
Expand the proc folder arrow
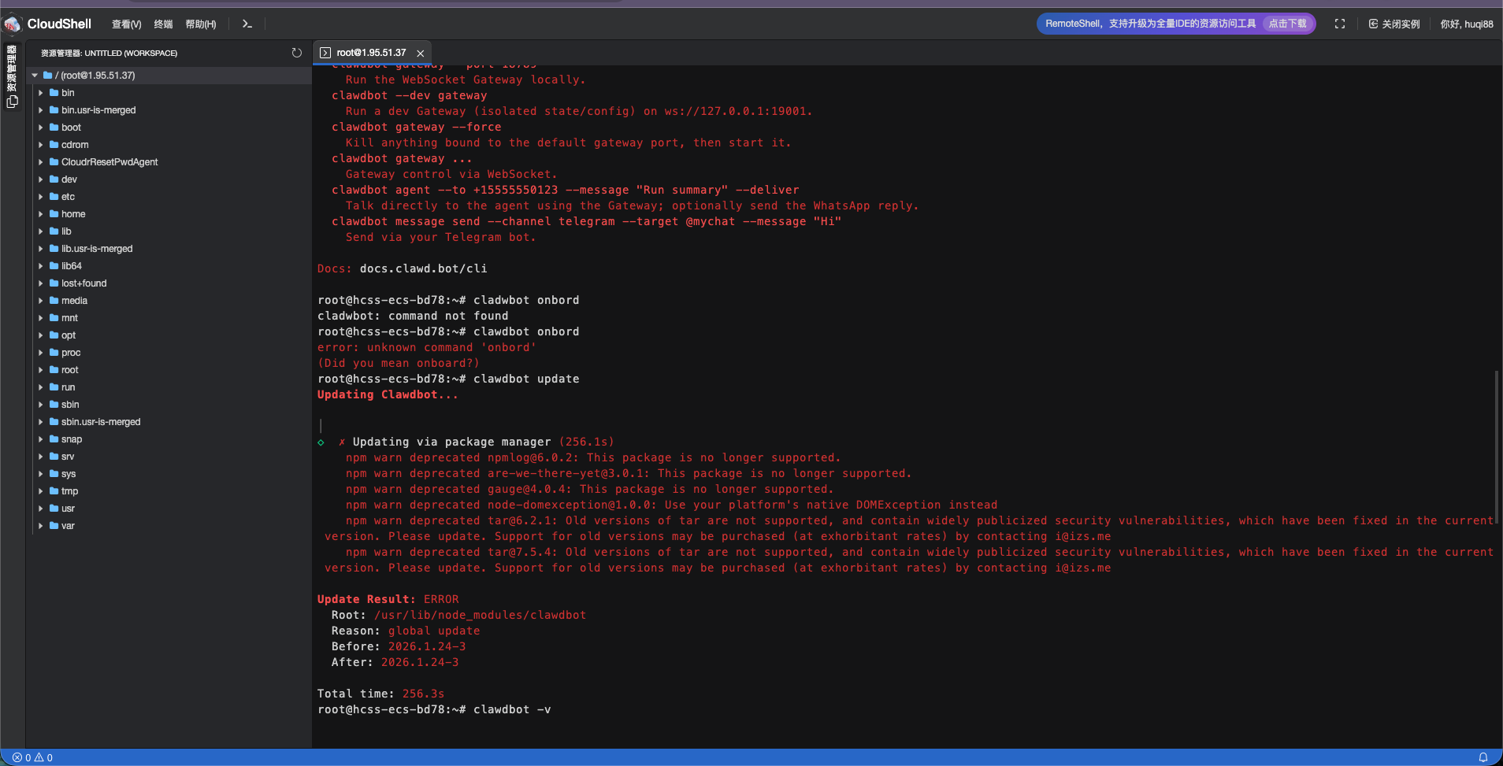(x=41, y=353)
